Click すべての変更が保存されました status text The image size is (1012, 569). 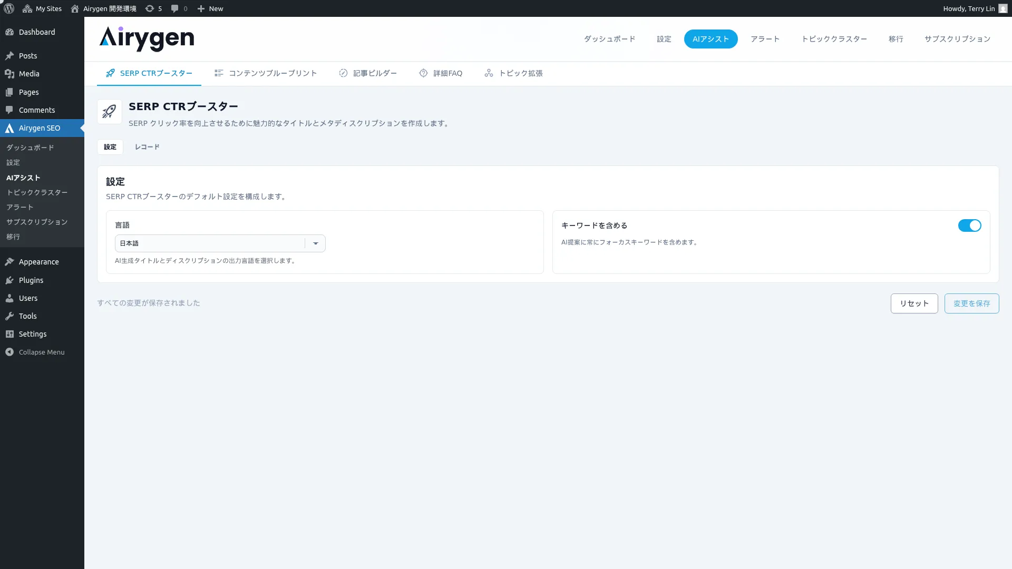(149, 303)
